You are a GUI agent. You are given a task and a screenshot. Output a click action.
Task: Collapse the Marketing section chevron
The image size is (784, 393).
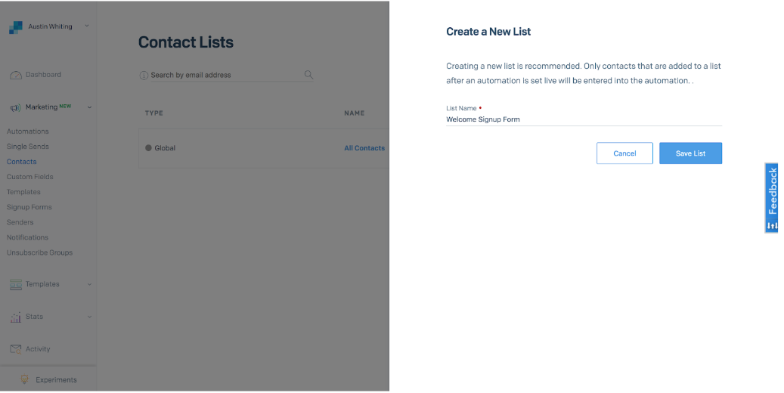89,107
